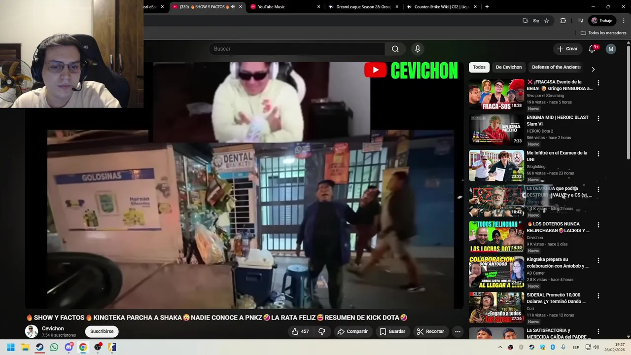Open FRAC4SA Evento video thumbnail
The width and height of the screenshot is (631, 355).
(496, 94)
